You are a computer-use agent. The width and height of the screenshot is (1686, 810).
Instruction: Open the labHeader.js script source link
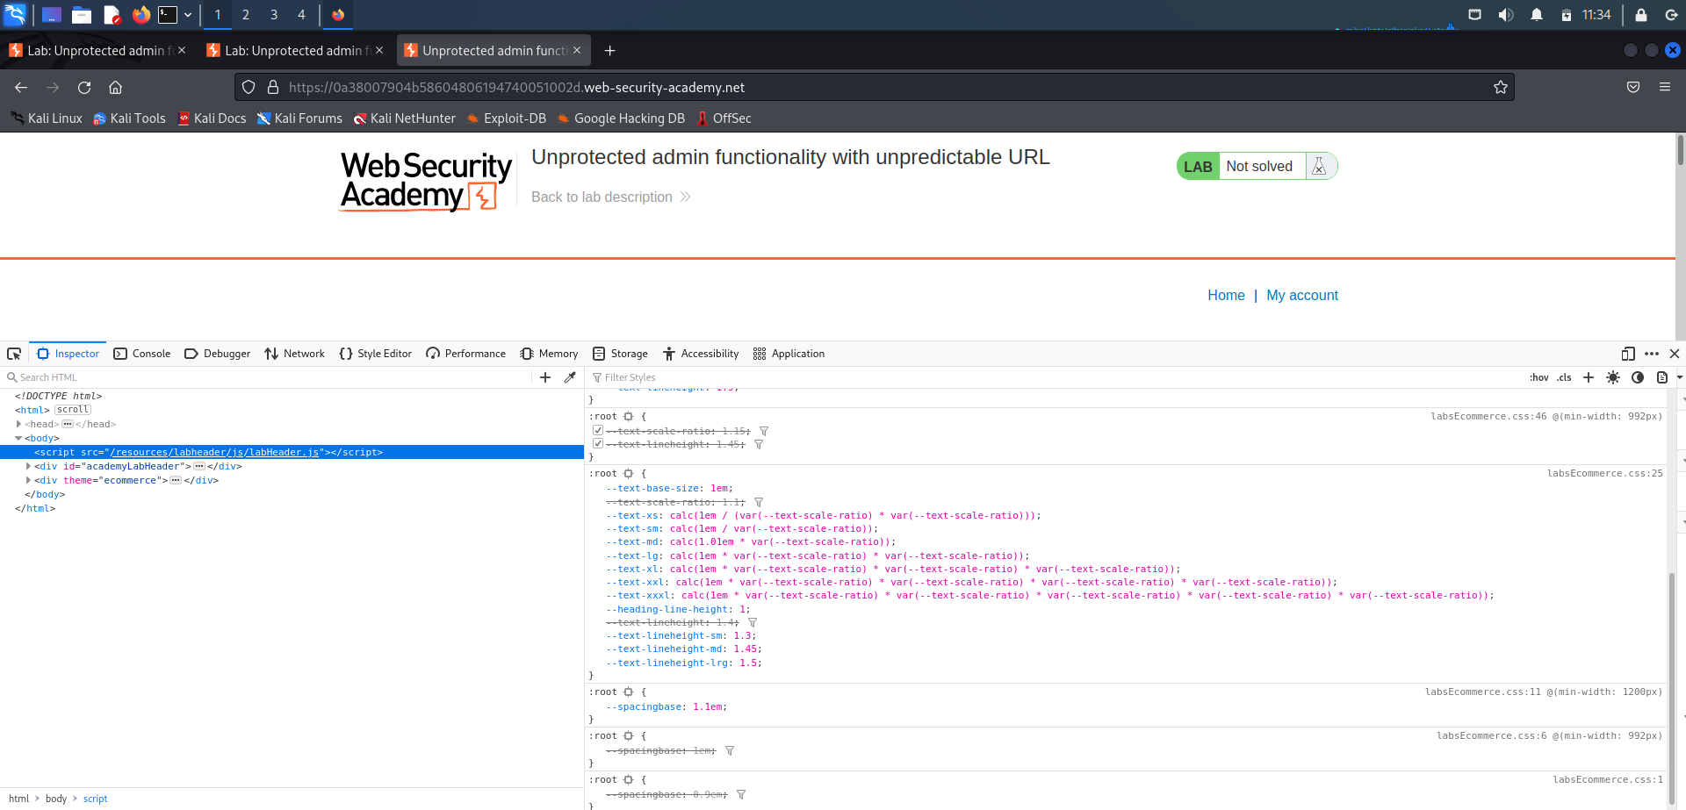214,452
